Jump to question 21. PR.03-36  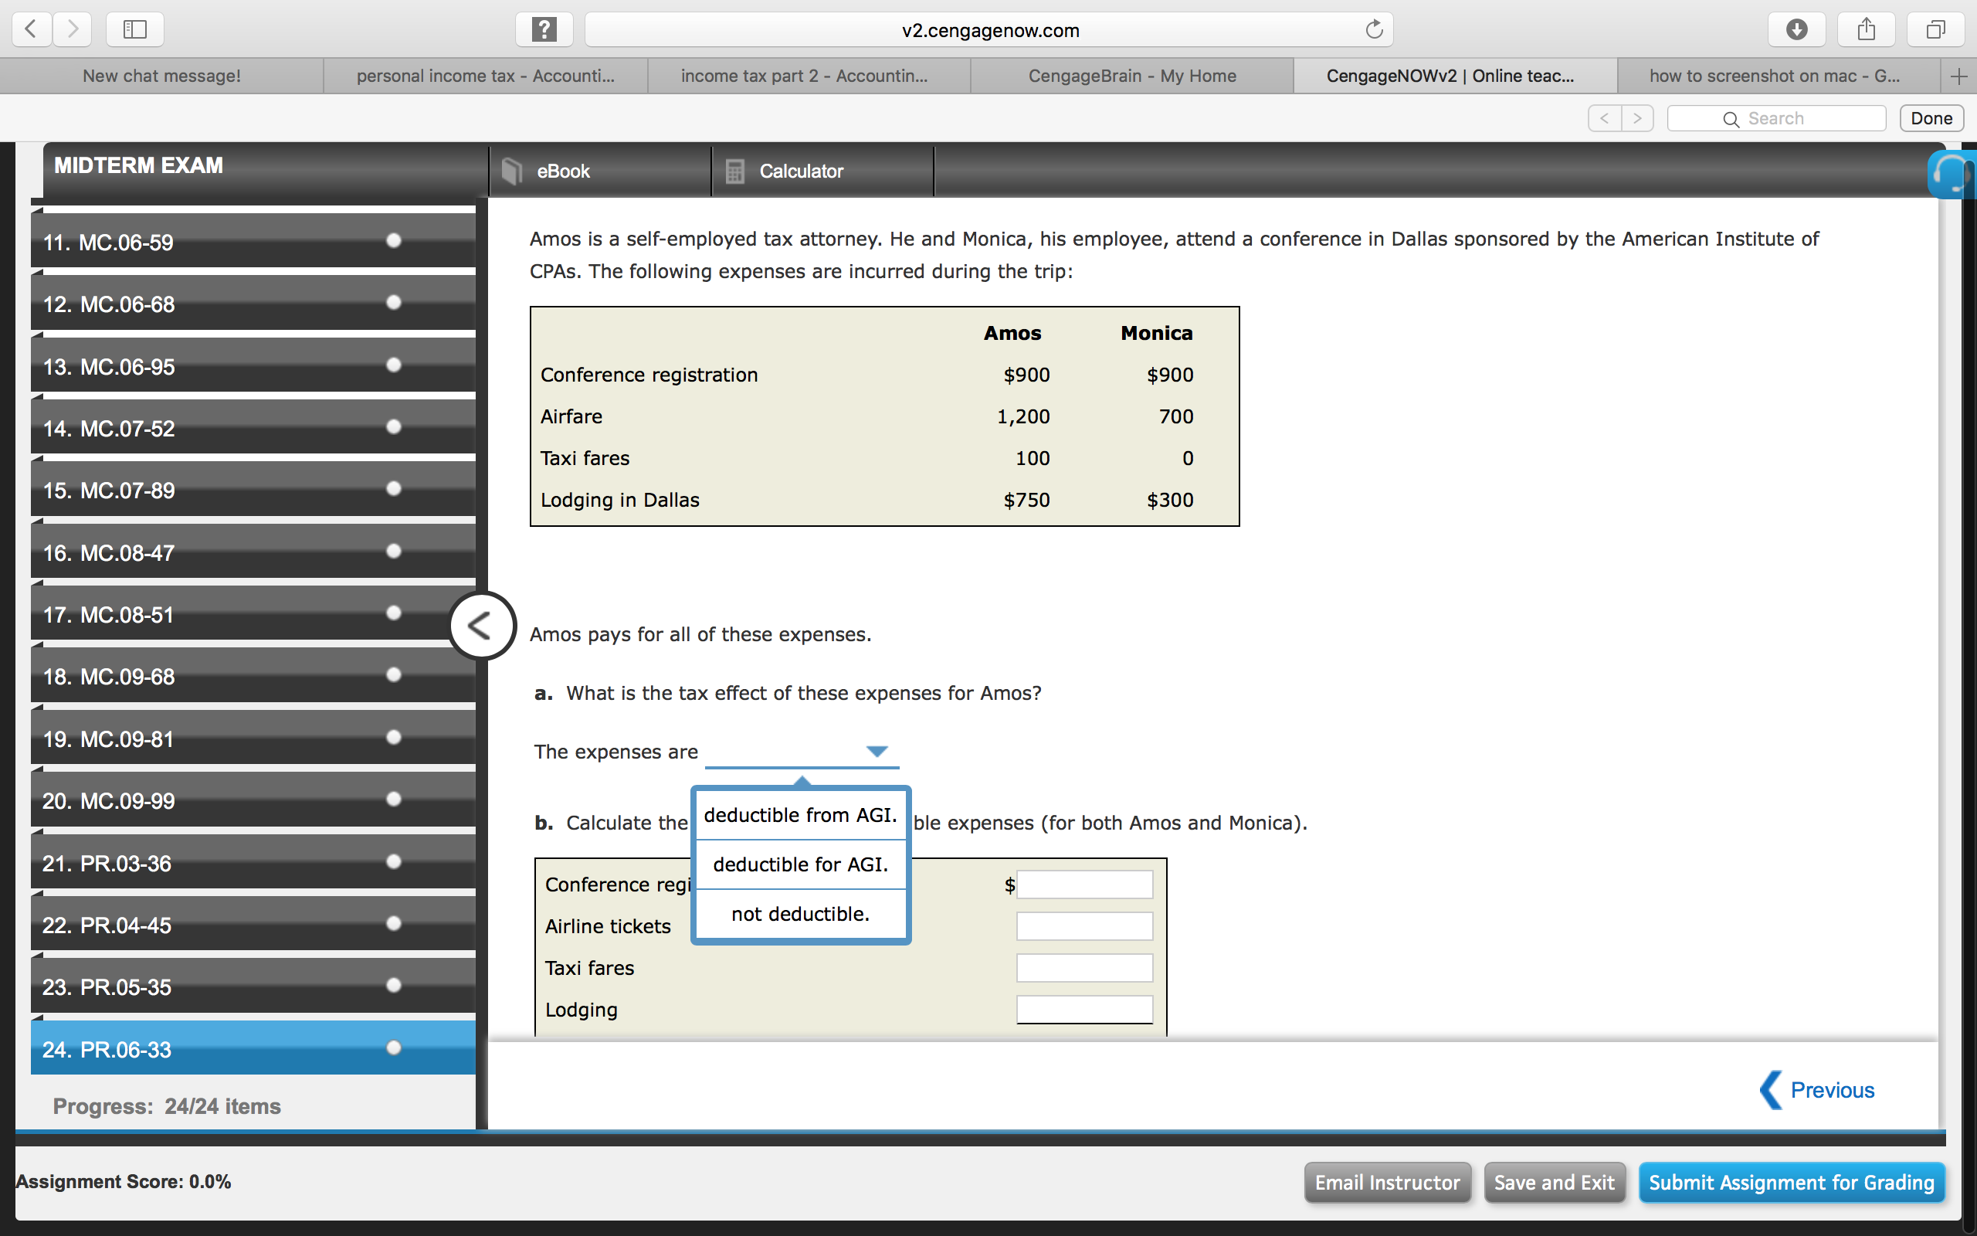pos(253,862)
